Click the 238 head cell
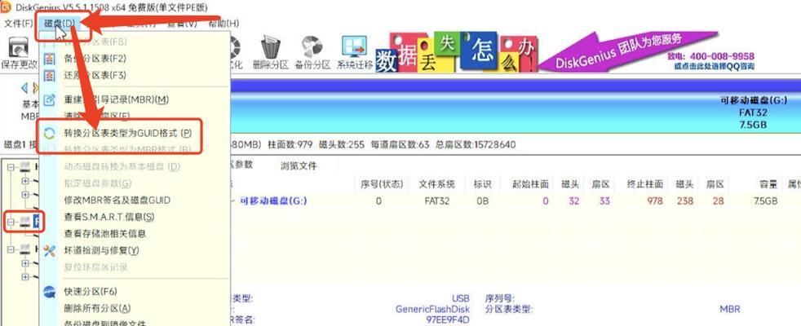The image size is (801, 326). [685, 201]
